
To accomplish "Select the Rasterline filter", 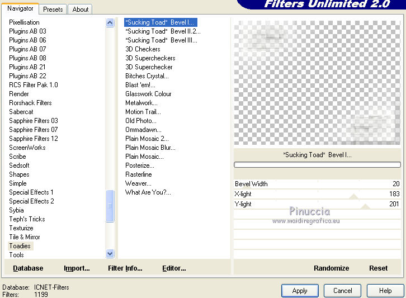I will [x=139, y=174].
